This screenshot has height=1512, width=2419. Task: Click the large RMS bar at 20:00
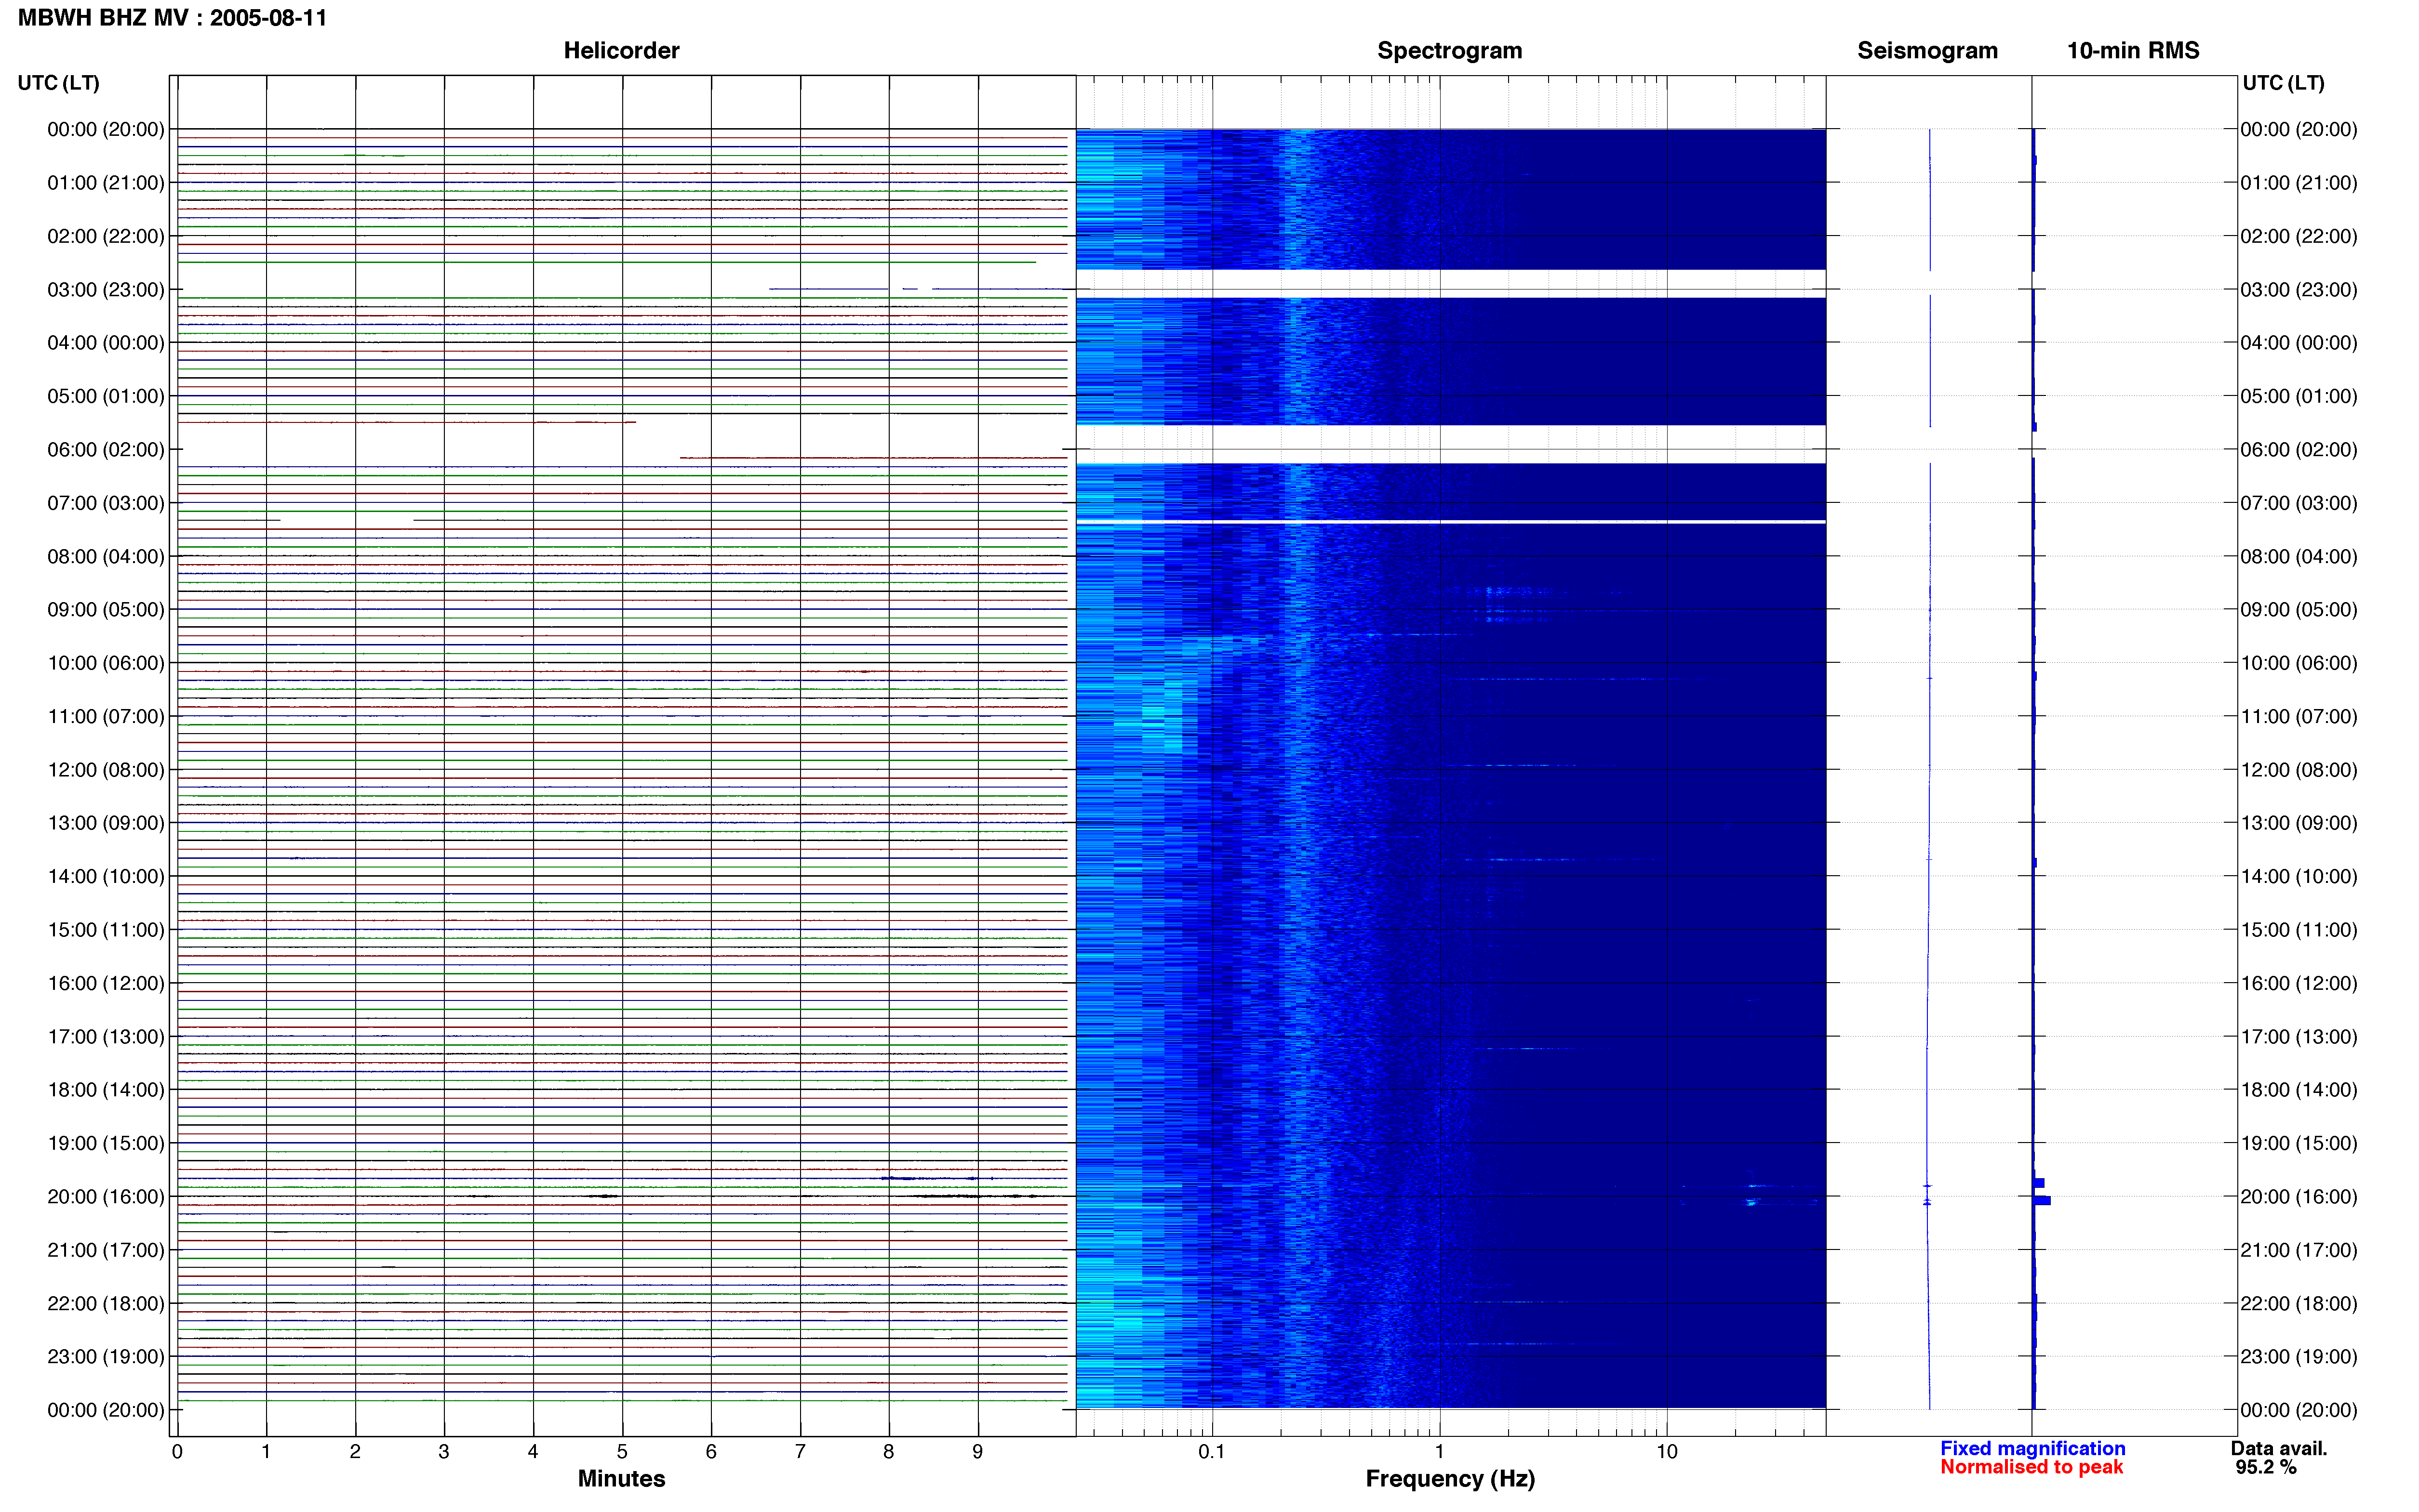pos(2042,1200)
